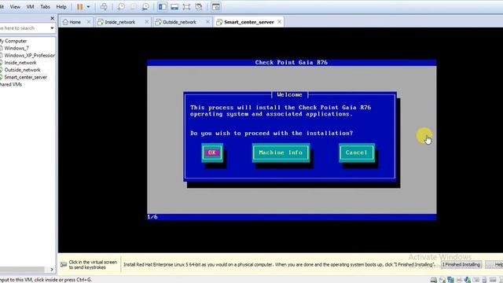Select the Smart_center_server tab

click(x=248, y=22)
